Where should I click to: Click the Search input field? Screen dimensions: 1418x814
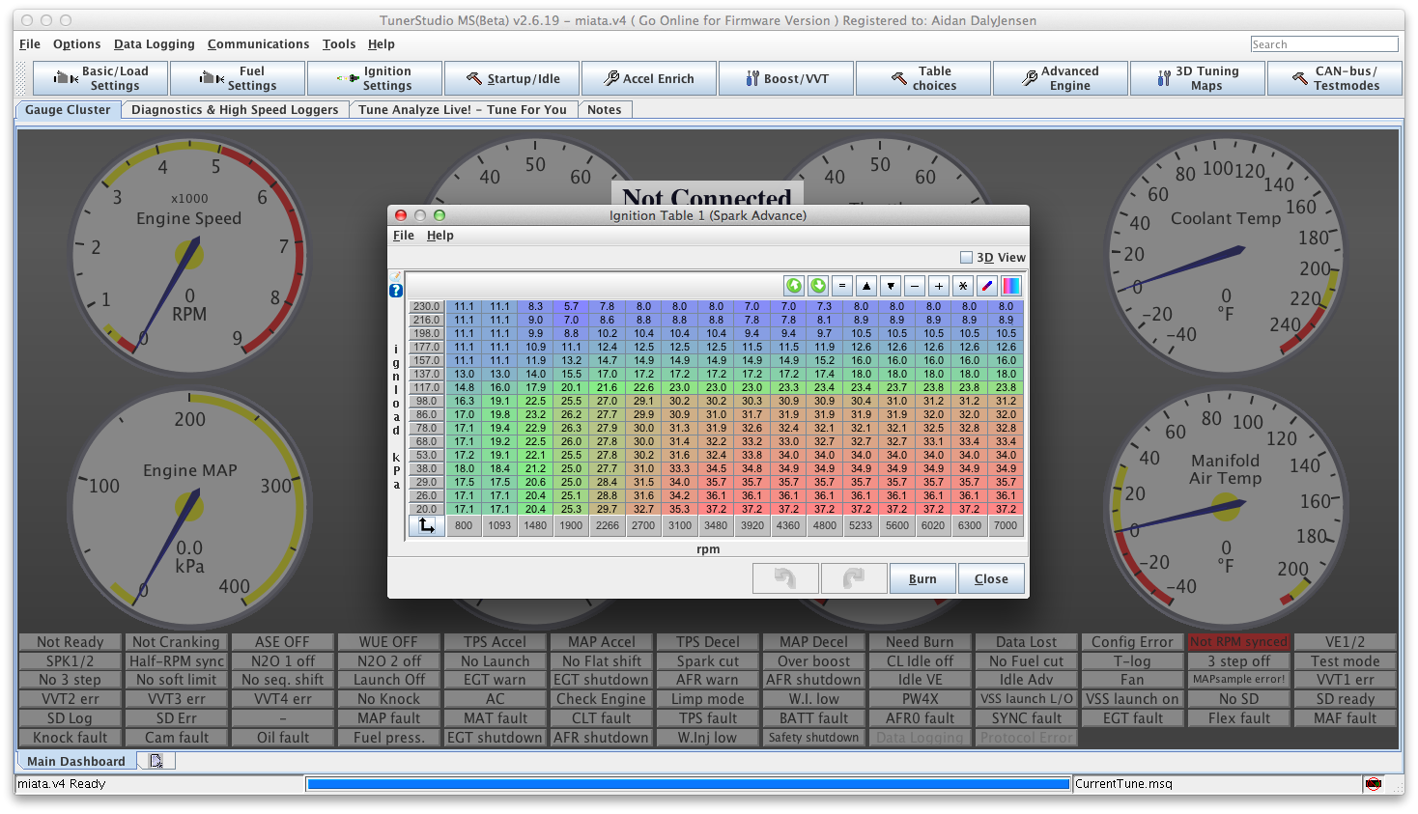[x=1323, y=44]
